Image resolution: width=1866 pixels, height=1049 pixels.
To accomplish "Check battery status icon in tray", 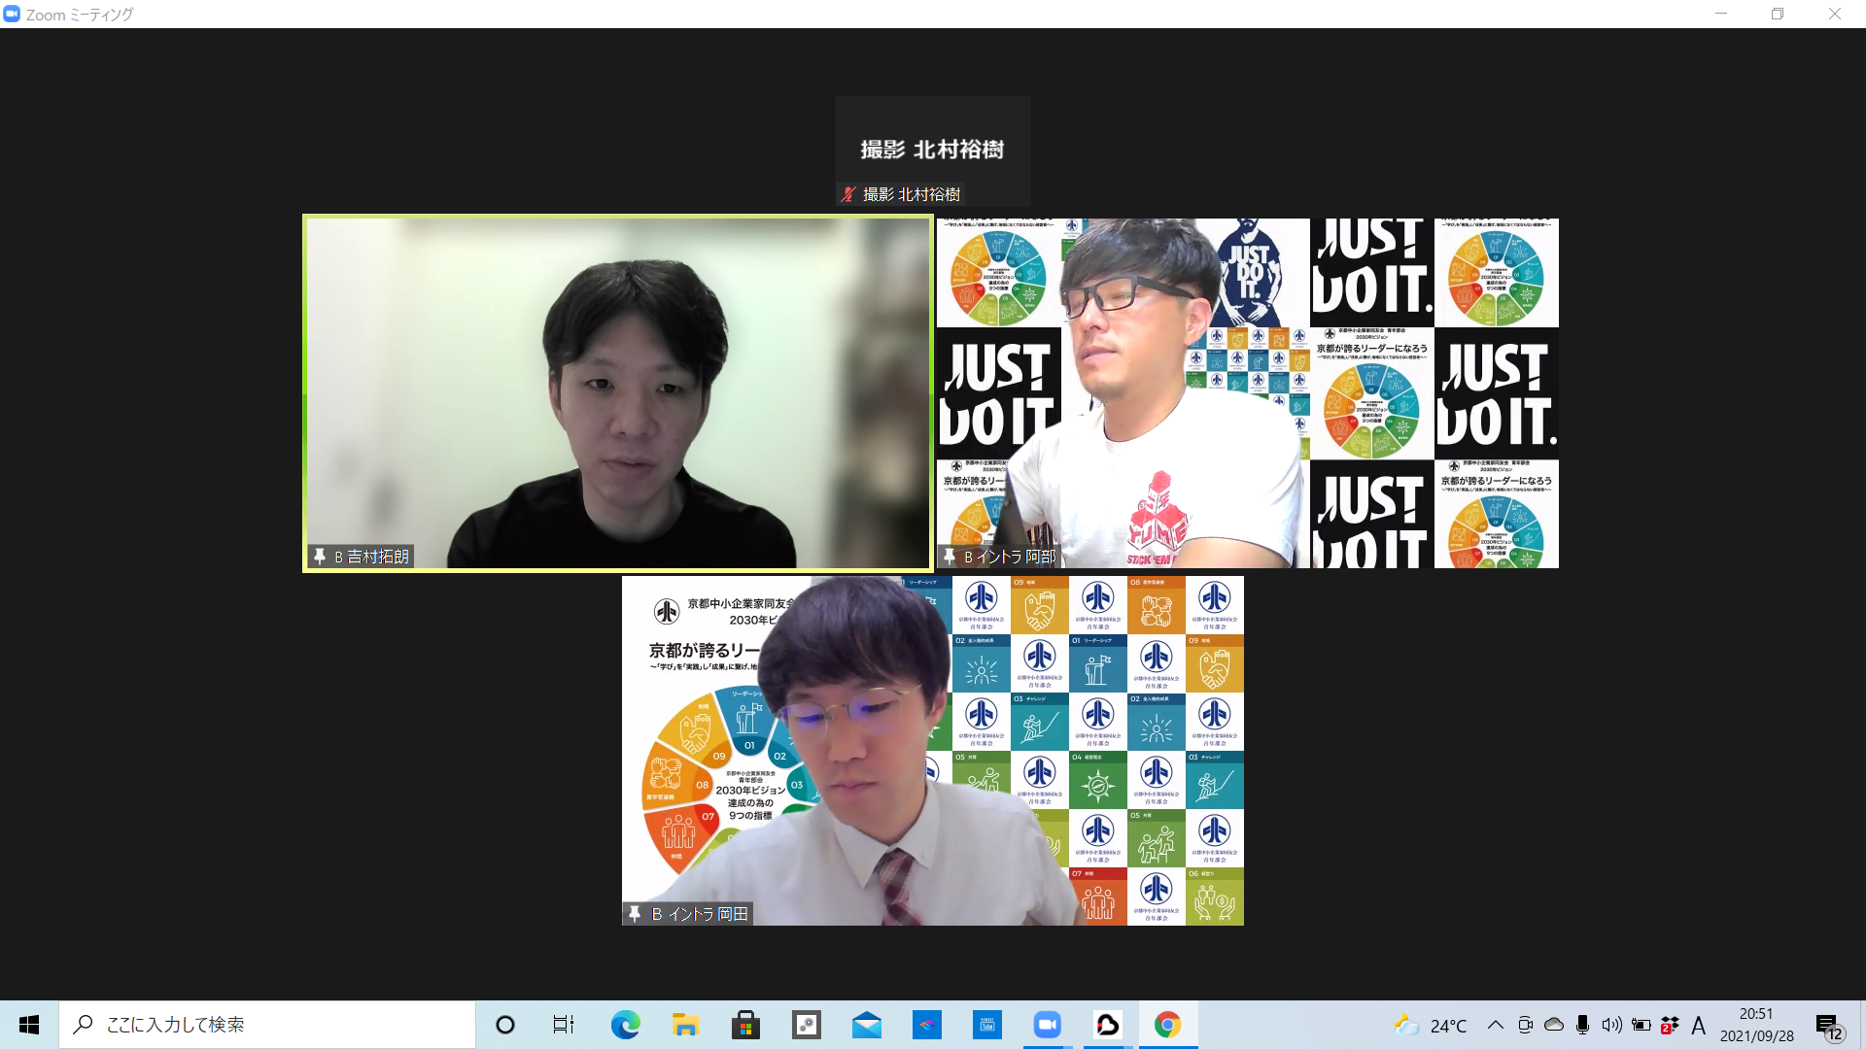I will [1641, 1025].
